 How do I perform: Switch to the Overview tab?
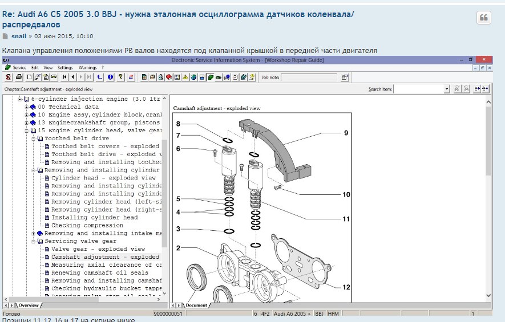point(29,305)
